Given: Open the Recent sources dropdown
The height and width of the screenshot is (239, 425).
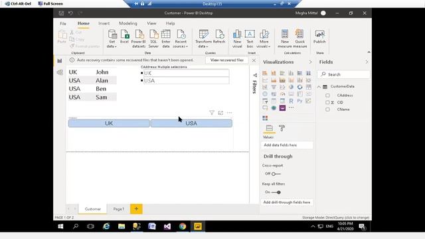Looking at the screenshot, I should [181, 39].
